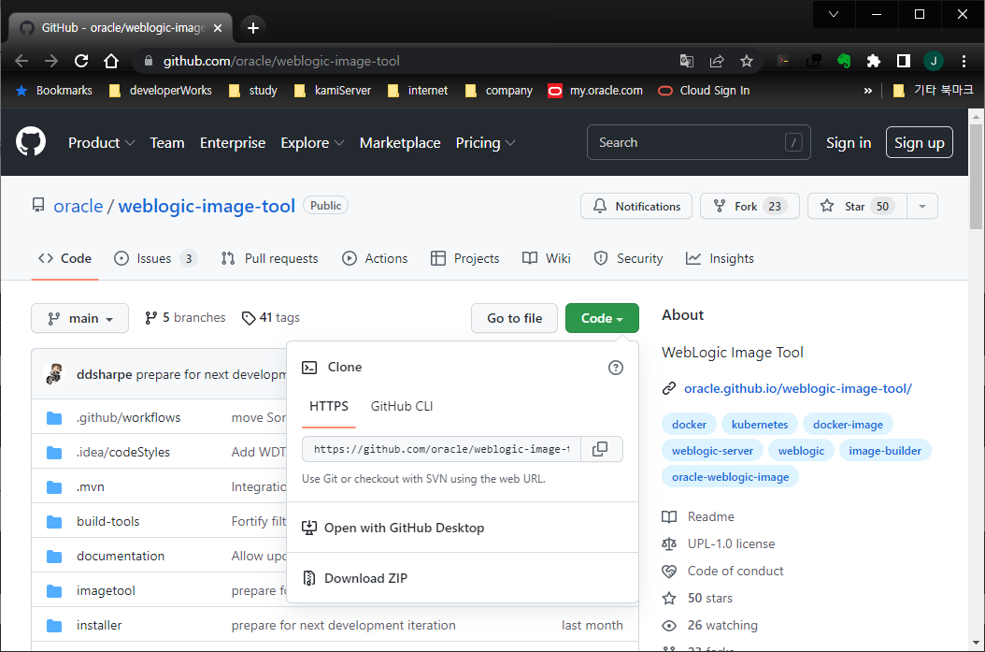This screenshot has width=985, height=652.
Task: Expand the Explore menu
Action: [312, 143]
